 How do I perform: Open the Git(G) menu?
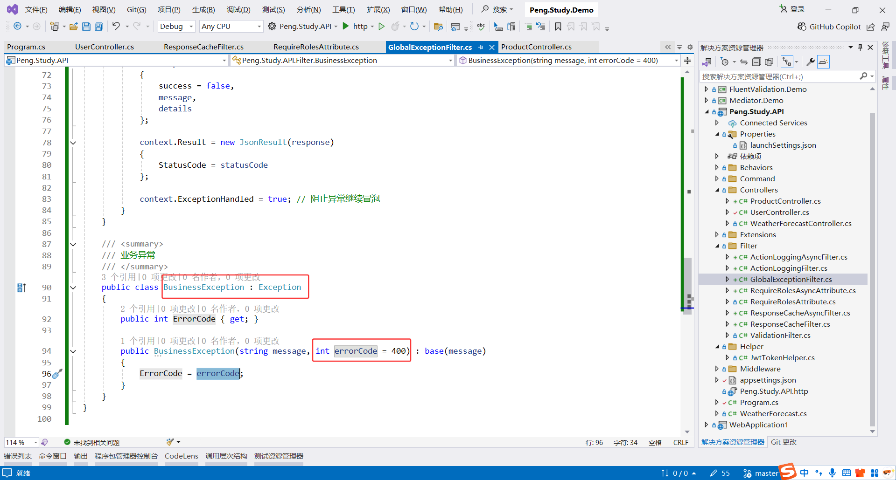[x=136, y=10]
